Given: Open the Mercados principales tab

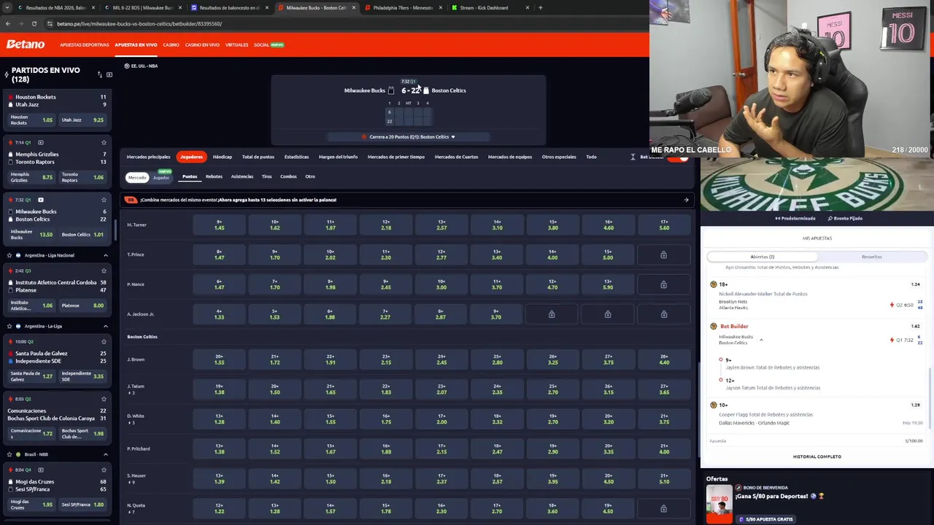Looking at the screenshot, I should pyautogui.click(x=148, y=157).
